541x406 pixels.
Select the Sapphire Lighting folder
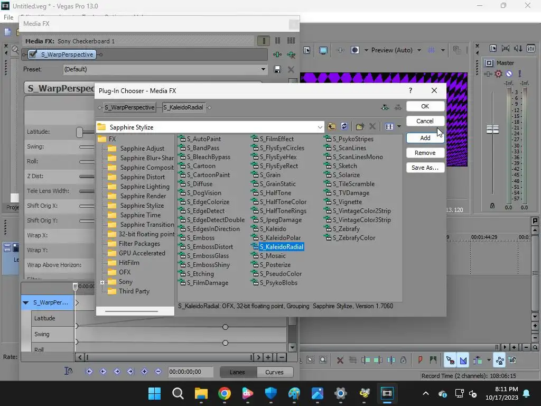[145, 187]
